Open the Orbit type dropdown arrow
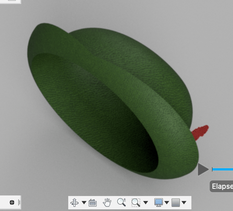 [84, 203]
